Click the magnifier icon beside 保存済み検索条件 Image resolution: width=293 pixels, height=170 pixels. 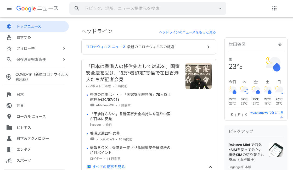point(9,59)
